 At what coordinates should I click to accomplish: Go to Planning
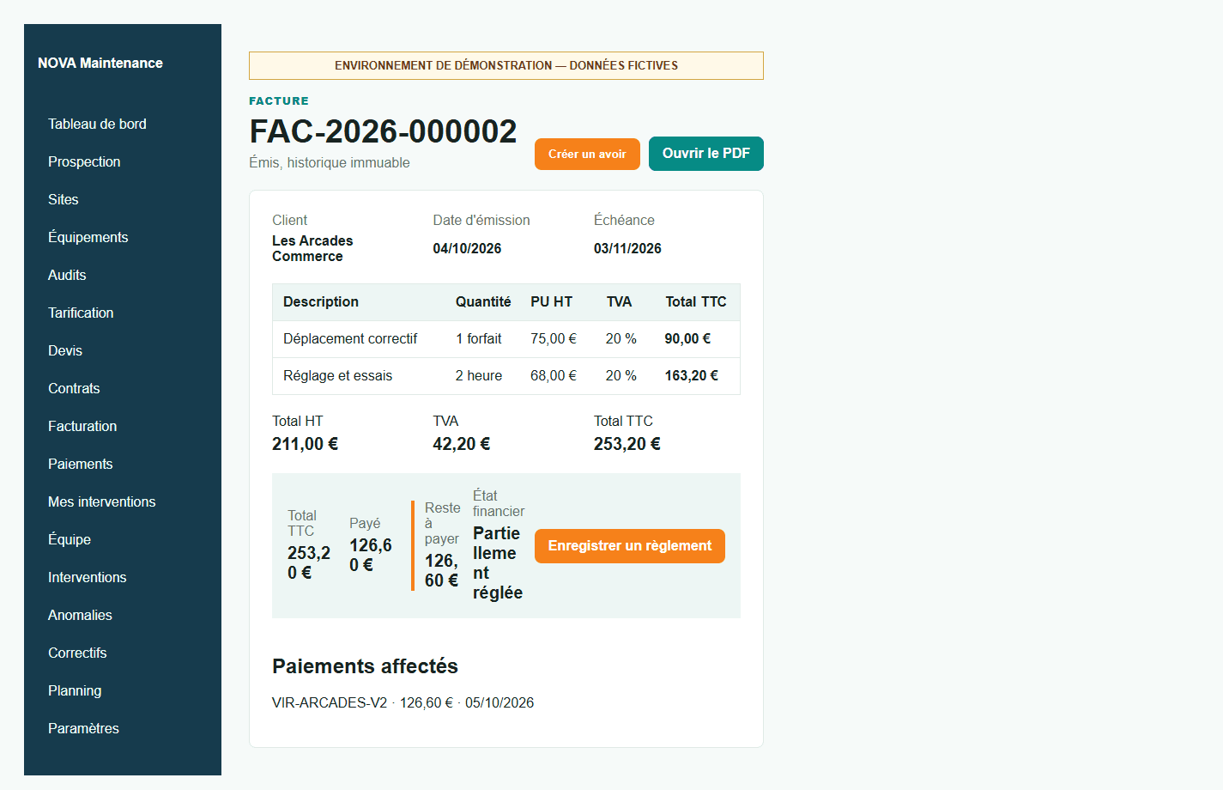tap(75, 690)
